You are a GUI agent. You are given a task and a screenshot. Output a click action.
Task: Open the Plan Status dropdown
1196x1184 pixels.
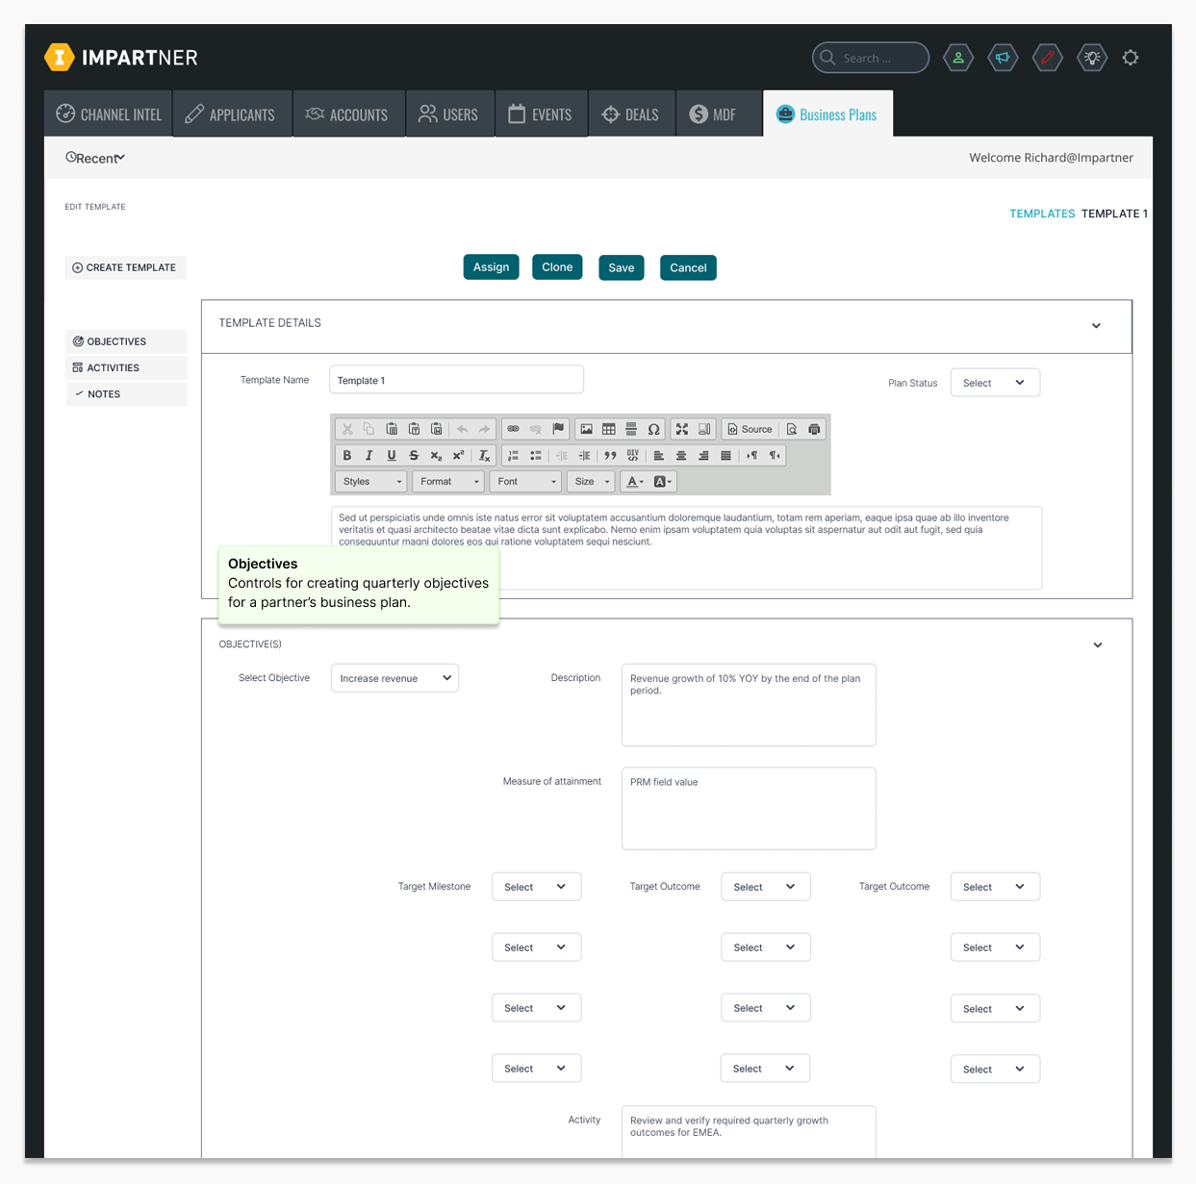pos(994,383)
